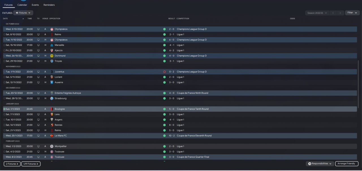
Task: Click the Juventus club crest
Action: (x=52, y=72)
